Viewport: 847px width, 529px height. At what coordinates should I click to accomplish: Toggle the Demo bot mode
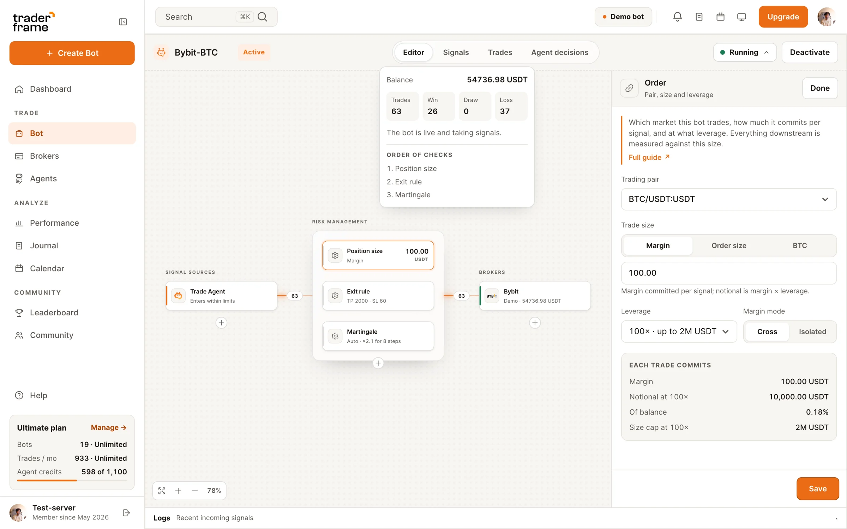click(x=623, y=17)
